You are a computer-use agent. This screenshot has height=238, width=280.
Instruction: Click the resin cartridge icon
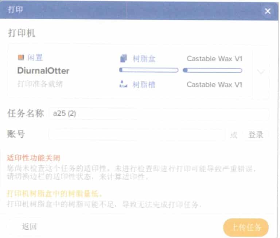click(x=123, y=58)
